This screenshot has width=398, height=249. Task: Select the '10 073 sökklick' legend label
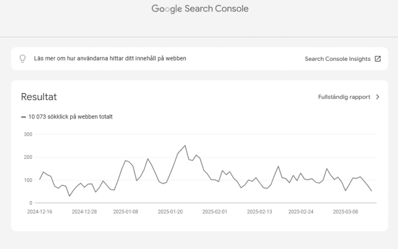(70, 117)
